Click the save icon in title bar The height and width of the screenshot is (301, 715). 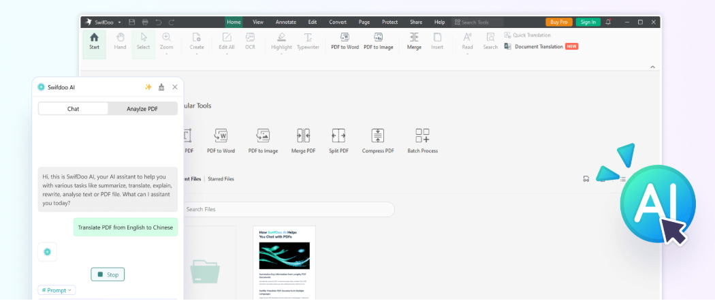pyautogui.click(x=132, y=22)
